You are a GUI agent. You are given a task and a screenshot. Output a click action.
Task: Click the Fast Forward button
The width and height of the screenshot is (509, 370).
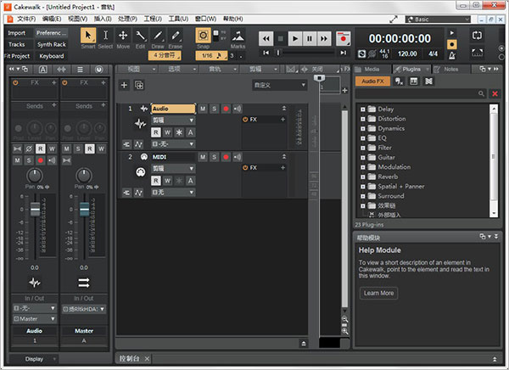pyautogui.click(x=324, y=39)
